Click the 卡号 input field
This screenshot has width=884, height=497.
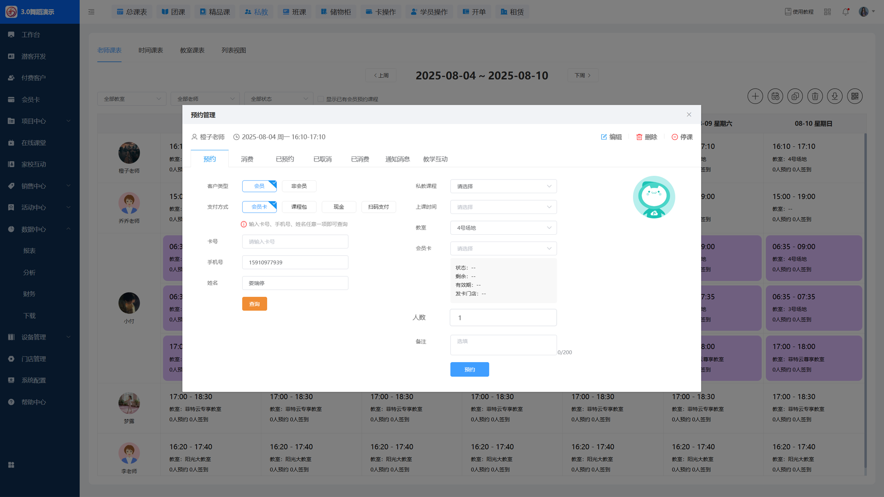tap(295, 242)
